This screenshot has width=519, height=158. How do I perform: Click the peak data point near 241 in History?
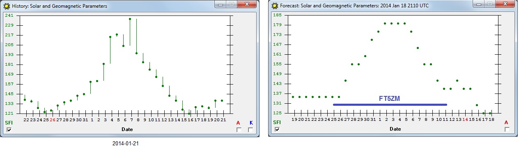[130, 19]
